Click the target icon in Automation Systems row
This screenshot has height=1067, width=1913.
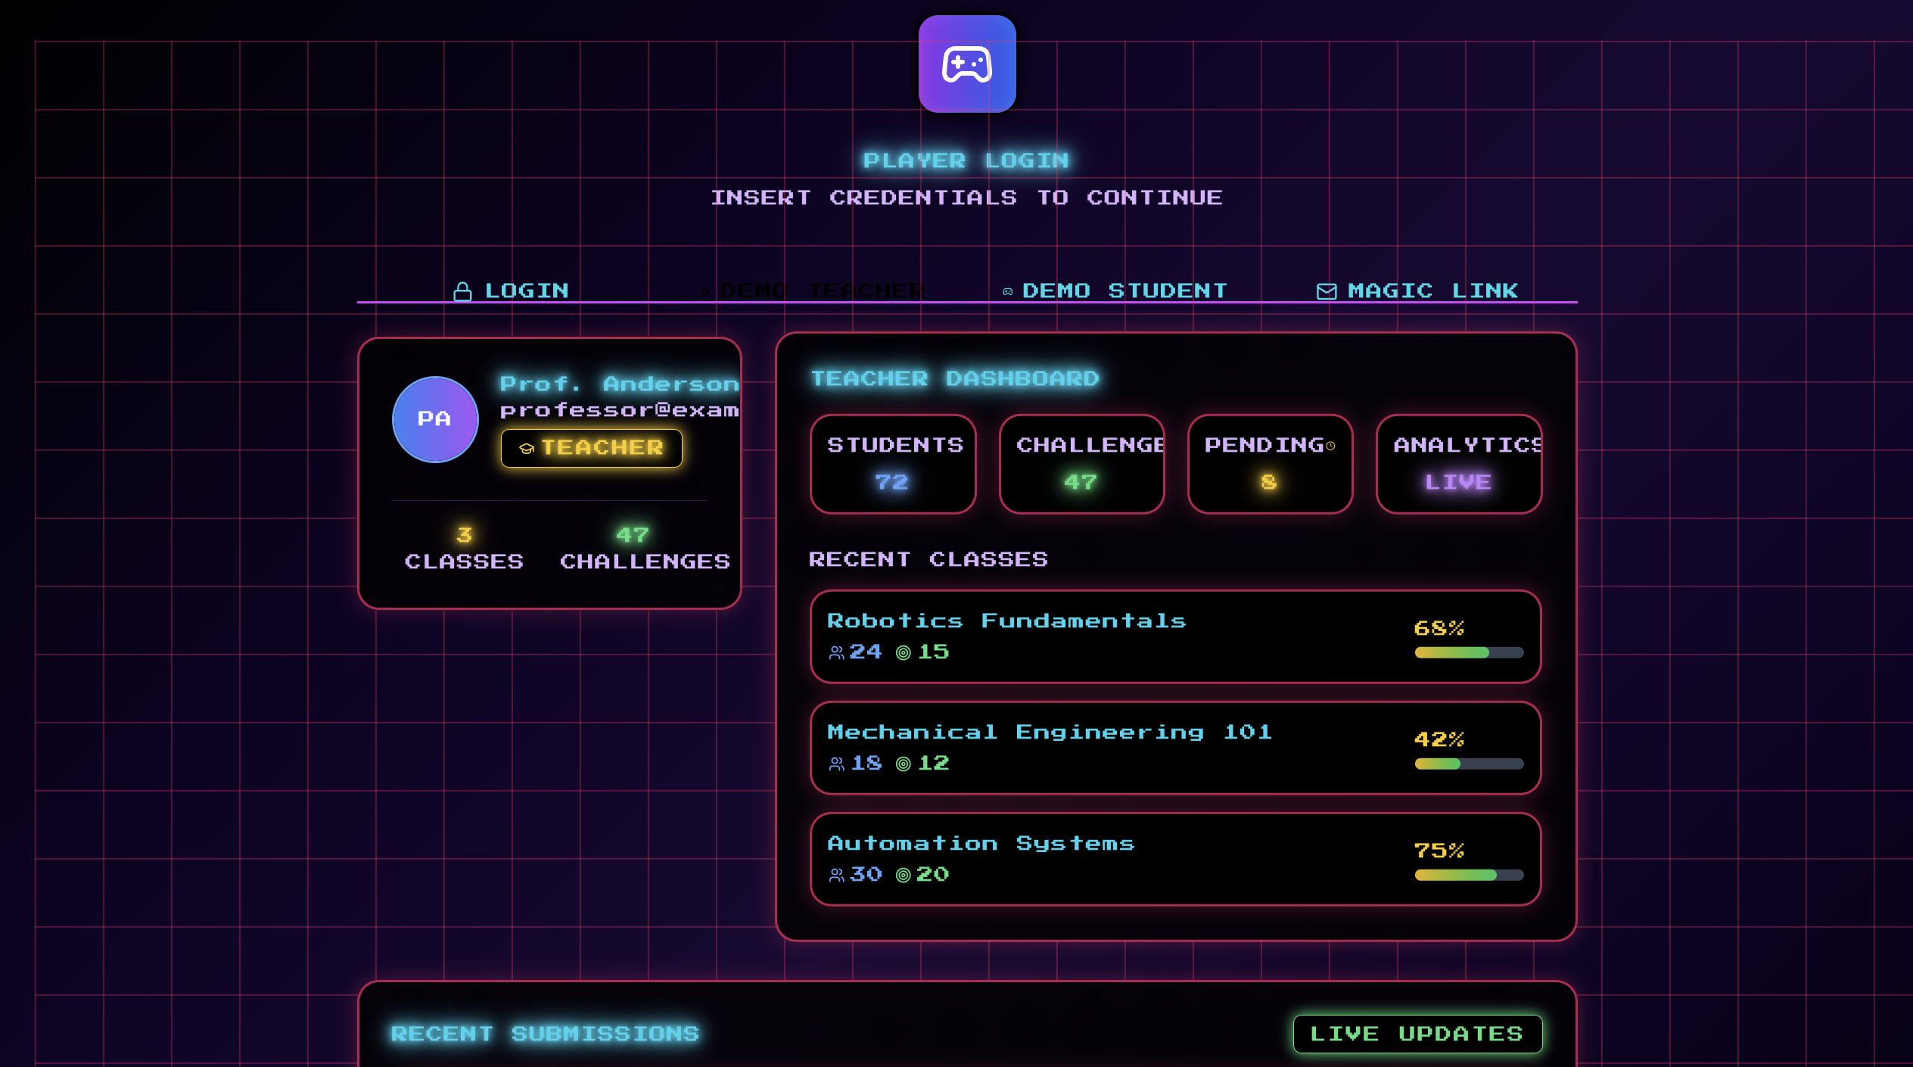903,876
